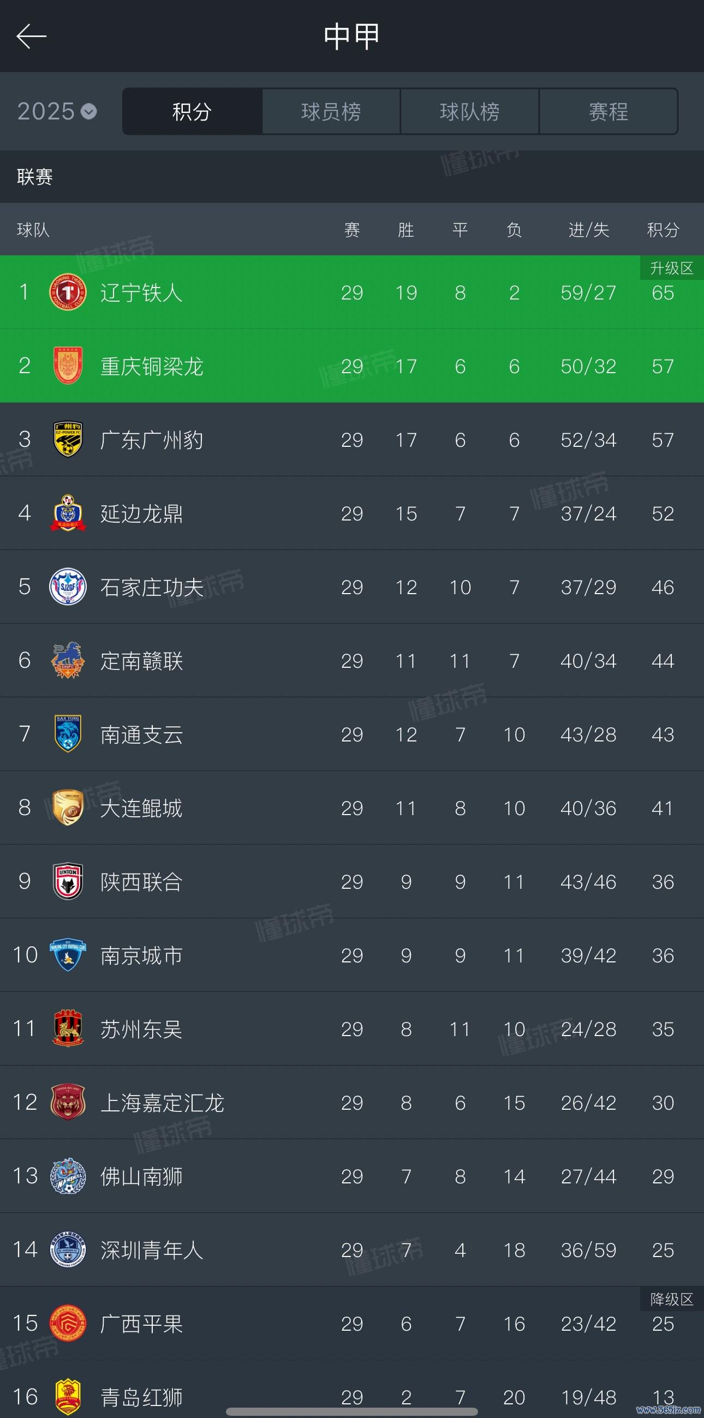Tap the 定南赣联 team crest
Image resolution: width=704 pixels, height=1418 pixels.
68,661
